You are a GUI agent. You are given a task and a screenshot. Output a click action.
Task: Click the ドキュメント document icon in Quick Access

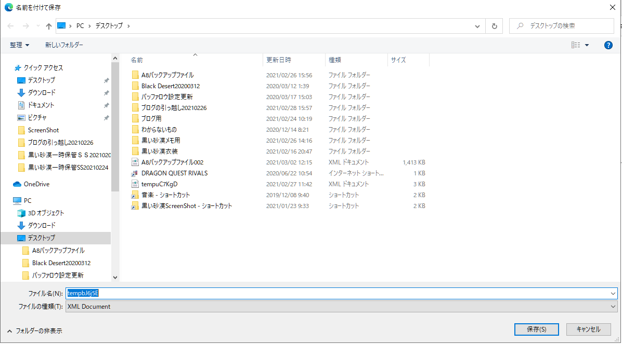[21, 105]
